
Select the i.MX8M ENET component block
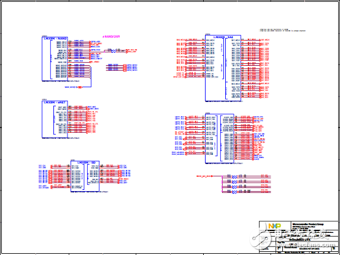click(x=55, y=119)
